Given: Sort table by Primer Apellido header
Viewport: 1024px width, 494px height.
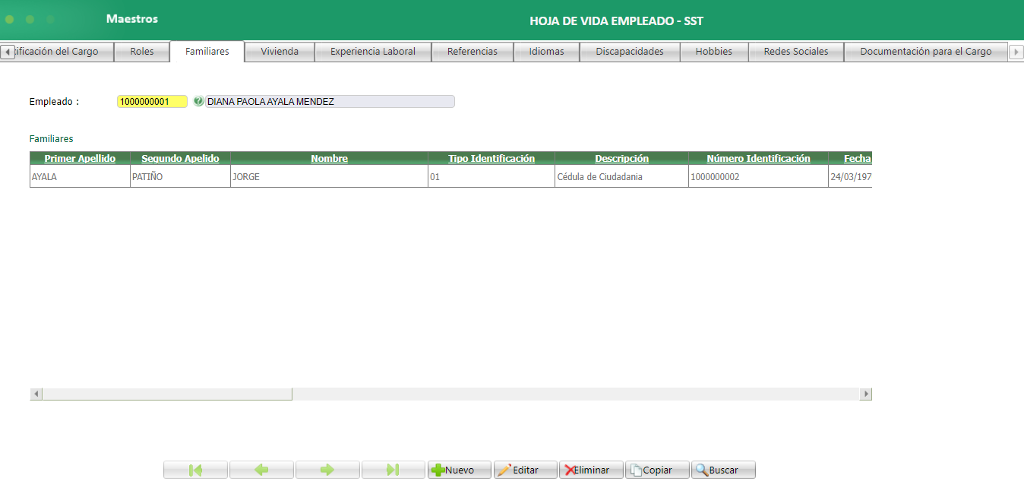Looking at the screenshot, I should (79, 158).
